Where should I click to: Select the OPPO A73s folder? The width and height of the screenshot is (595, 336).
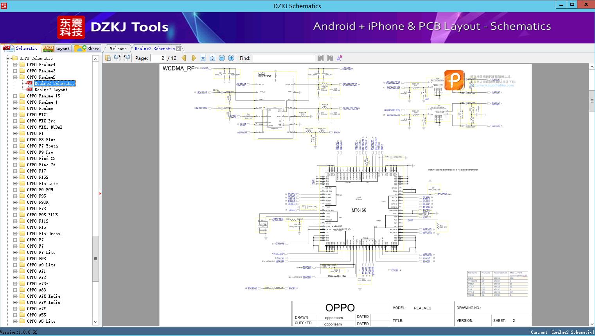(x=38, y=284)
